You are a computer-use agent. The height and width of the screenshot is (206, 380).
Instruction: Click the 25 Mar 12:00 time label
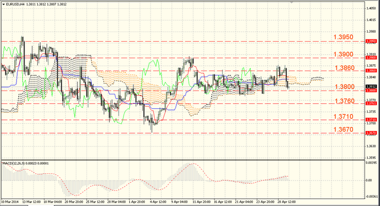click(x=95, y=202)
